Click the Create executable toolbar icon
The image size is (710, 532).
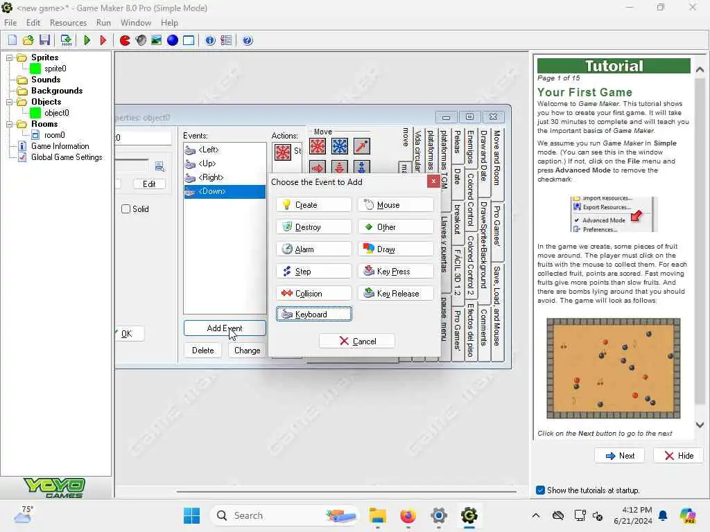coord(66,40)
